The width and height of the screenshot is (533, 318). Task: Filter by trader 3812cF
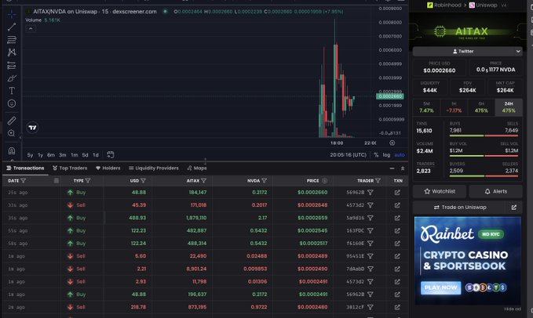pos(371,307)
